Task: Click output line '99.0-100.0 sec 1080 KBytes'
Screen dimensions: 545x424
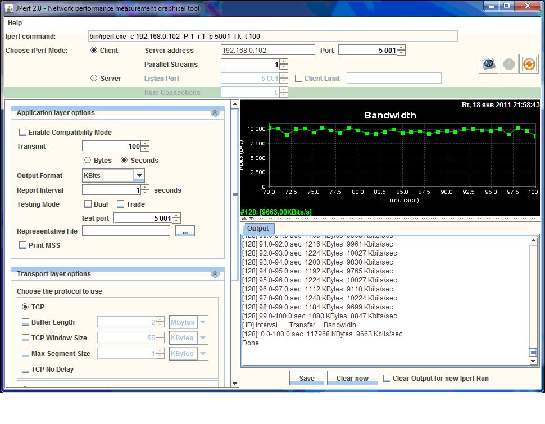Action: coord(320,316)
